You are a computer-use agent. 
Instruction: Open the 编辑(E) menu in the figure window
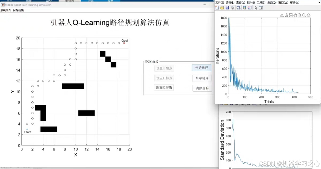click(x=230, y=3)
